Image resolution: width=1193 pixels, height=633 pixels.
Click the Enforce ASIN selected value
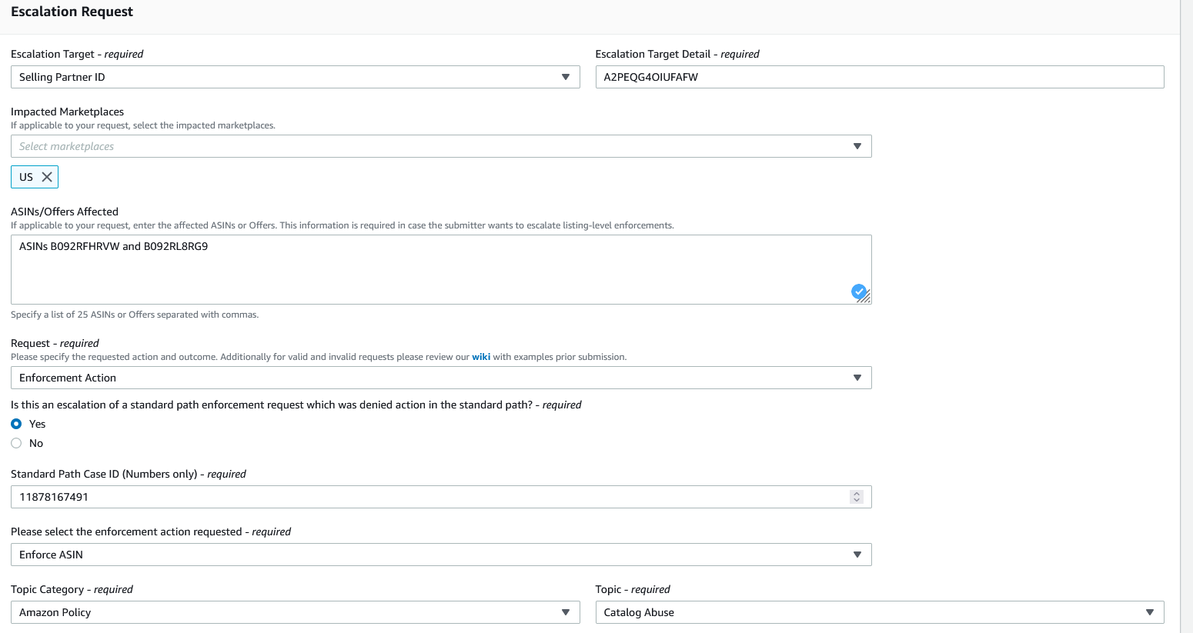point(51,555)
